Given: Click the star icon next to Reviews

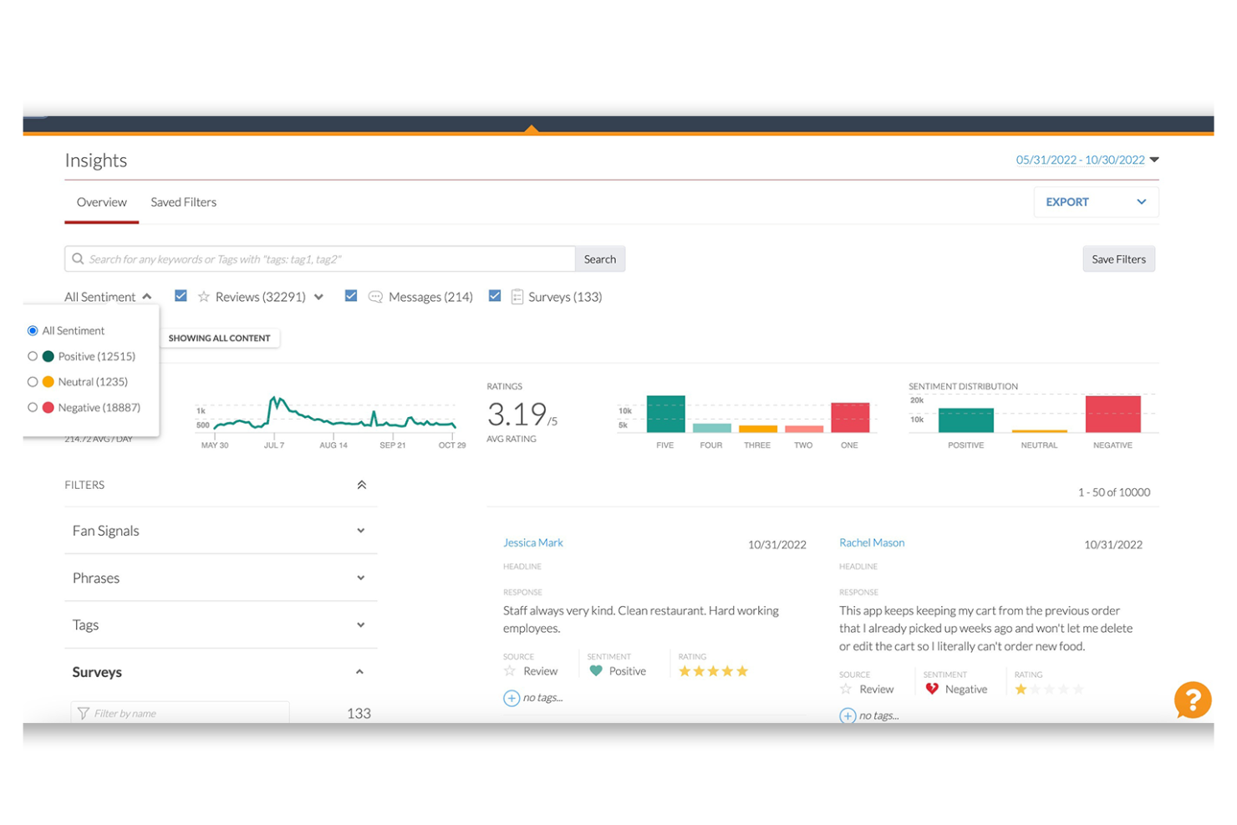Looking at the screenshot, I should pos(203,296).
